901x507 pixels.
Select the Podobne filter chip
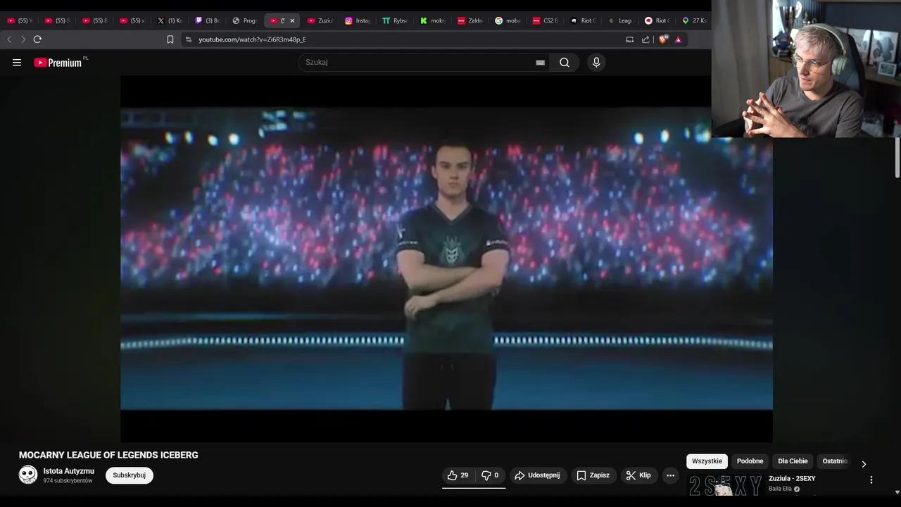click(x=750, y=461)
